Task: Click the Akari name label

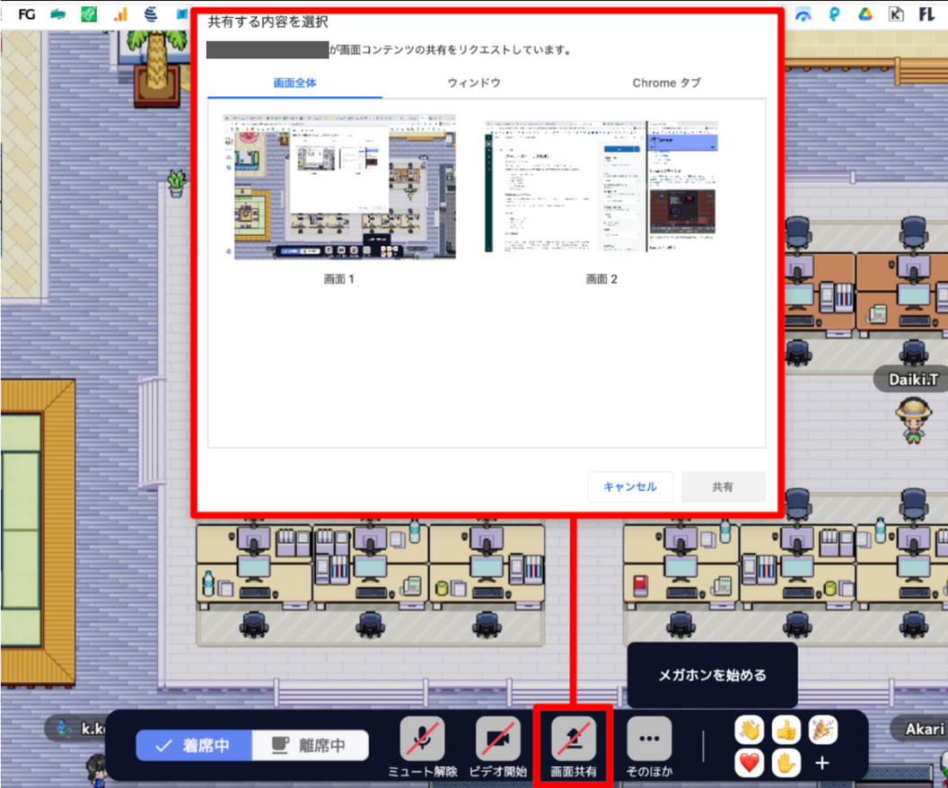Action: 923,730
